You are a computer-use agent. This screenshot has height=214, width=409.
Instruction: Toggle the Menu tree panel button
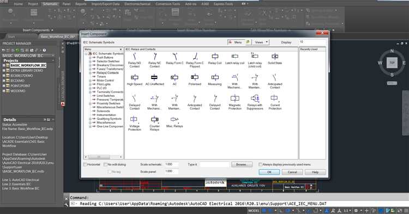point(236,42)
